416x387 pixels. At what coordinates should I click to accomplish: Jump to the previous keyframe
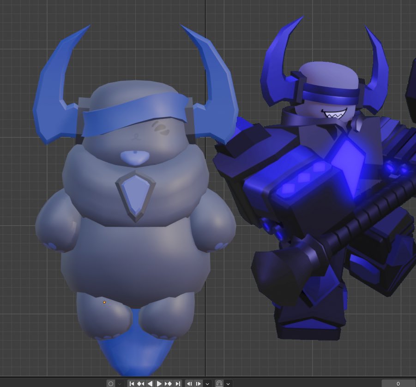coord(141,384)
